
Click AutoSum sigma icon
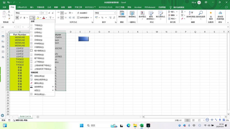pos(182,12)
